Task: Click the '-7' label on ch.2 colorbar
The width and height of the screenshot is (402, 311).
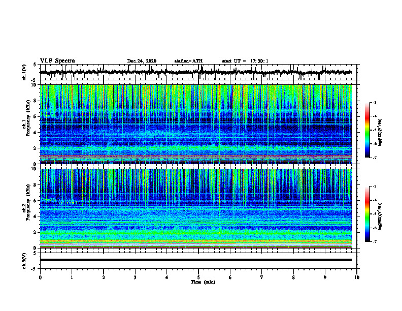Action: pos(375,242)
